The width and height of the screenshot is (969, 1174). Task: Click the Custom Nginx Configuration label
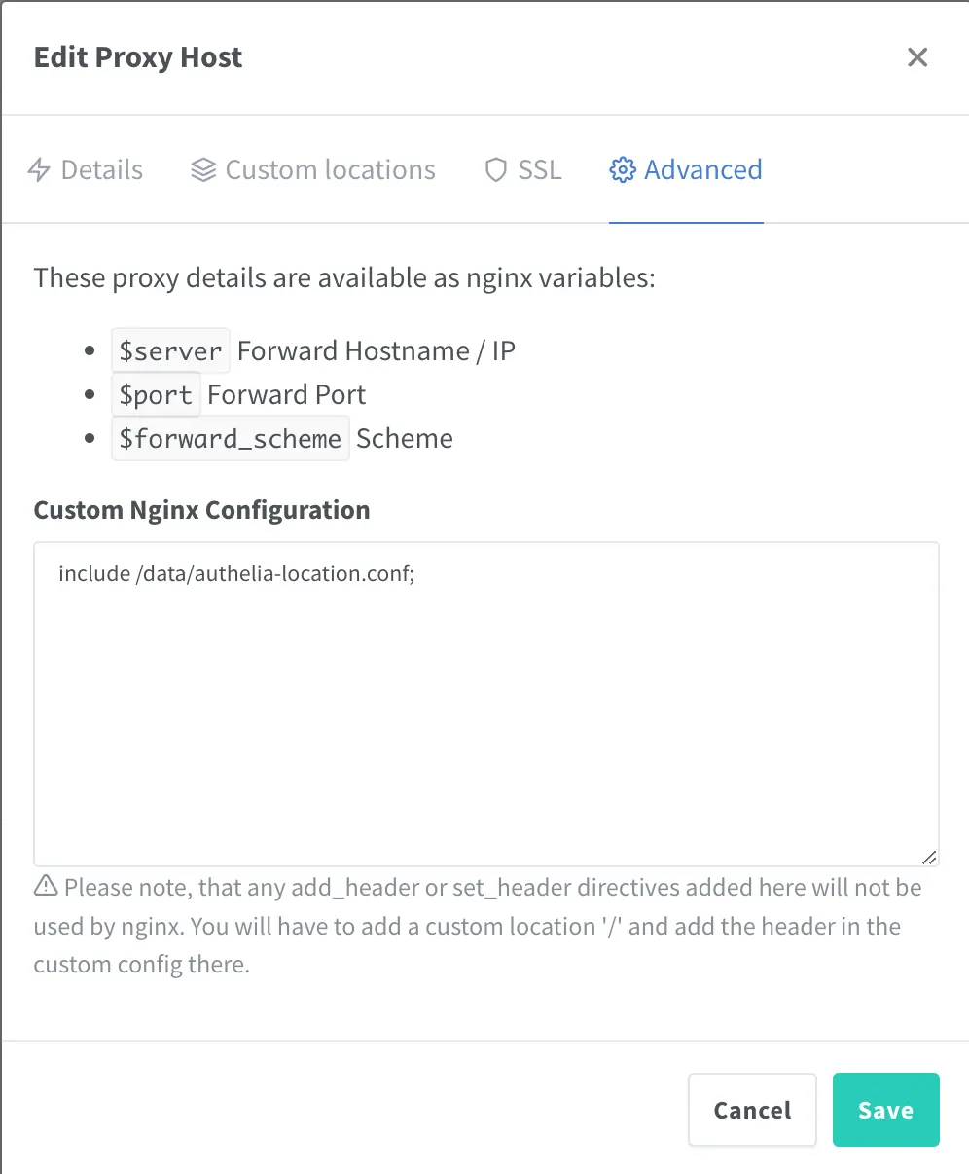pos(201,510)
